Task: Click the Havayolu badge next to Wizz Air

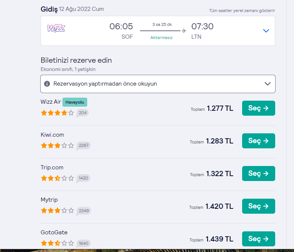Action: click(x=74, y=102)
